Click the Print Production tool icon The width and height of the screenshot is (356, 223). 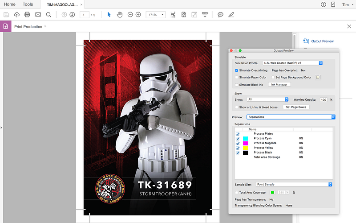pos(6,26)
